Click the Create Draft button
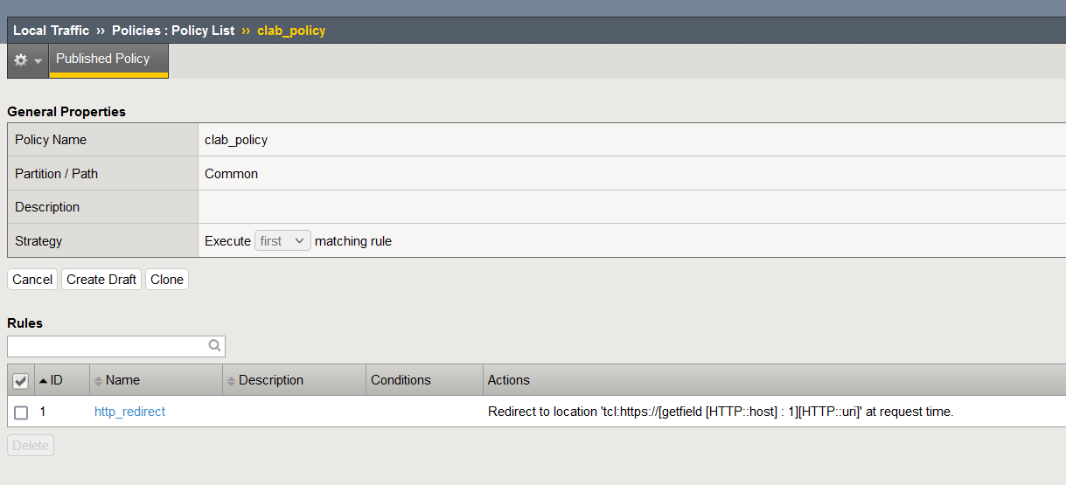 pyautogui.click(x=101, y=280)
